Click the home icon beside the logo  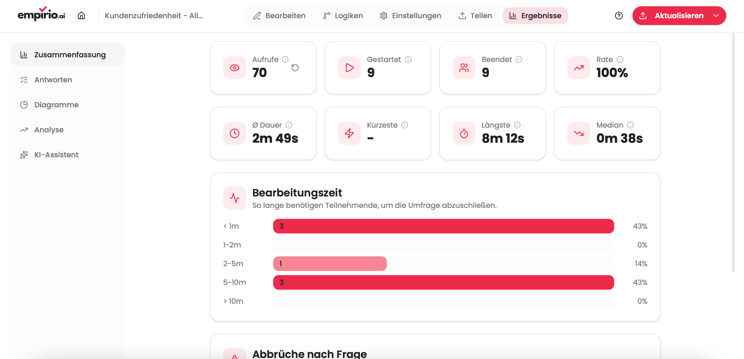pyautogui.click(x=81, y=16)
